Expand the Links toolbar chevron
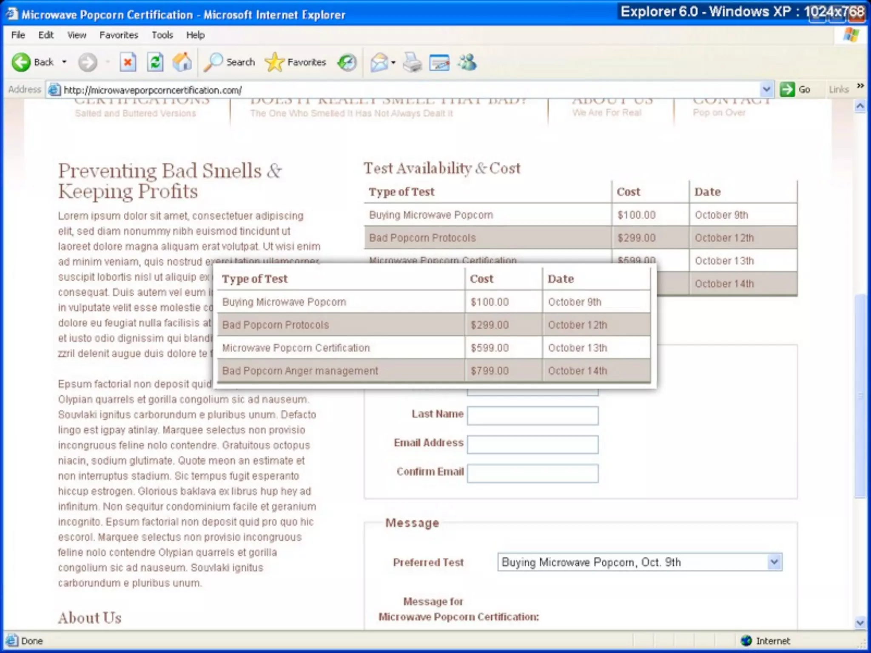 (x=860, y=86)
